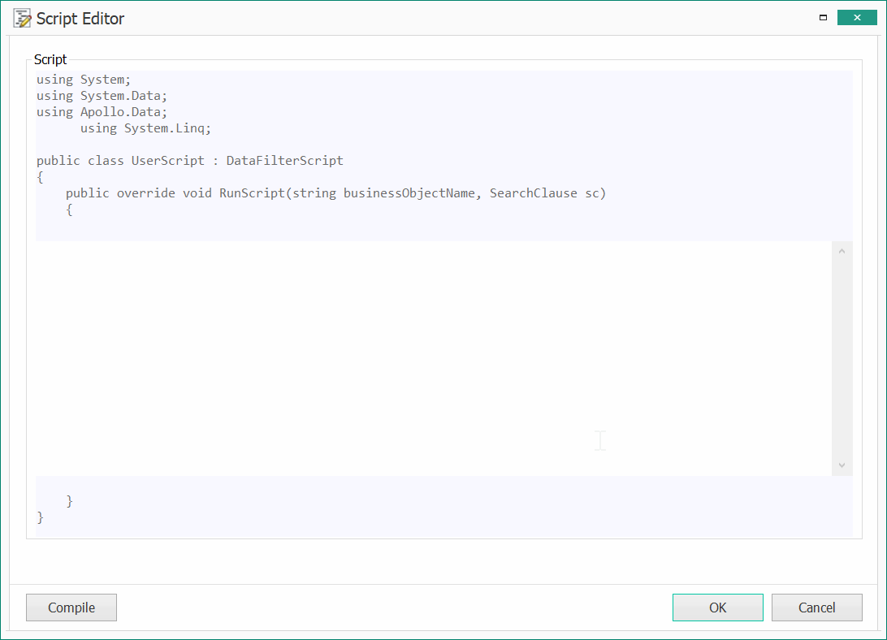Click the scrollbar down arrow in the editor
Screen dimensions: 887x640
[842, 465]
